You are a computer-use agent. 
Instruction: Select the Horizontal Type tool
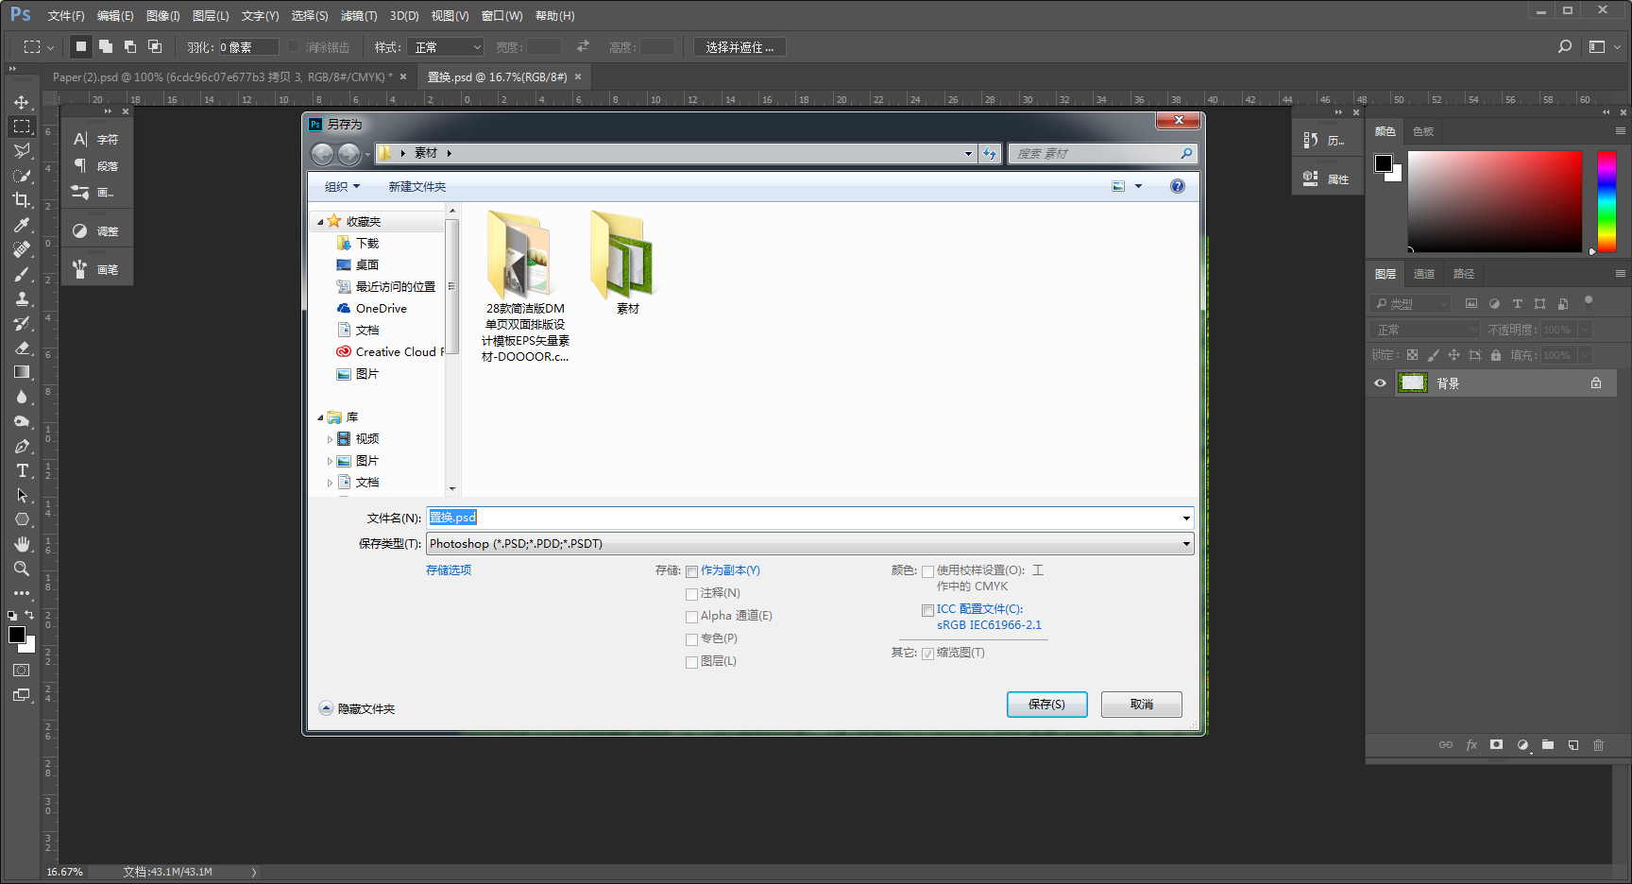pos(22,470)
